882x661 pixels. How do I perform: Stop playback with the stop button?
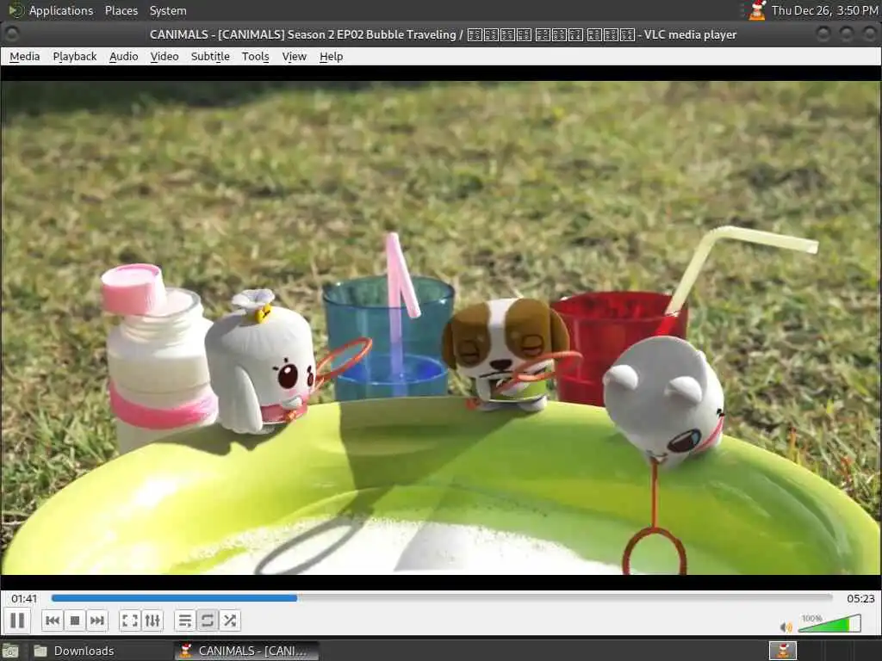(x=75, y=621)
